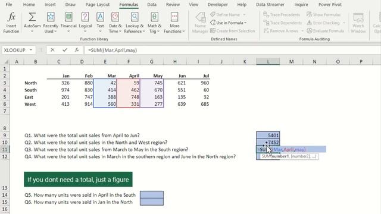Open the Insert Function dialog icon
This screenshot has width=381, height=214.
point(11,17)
